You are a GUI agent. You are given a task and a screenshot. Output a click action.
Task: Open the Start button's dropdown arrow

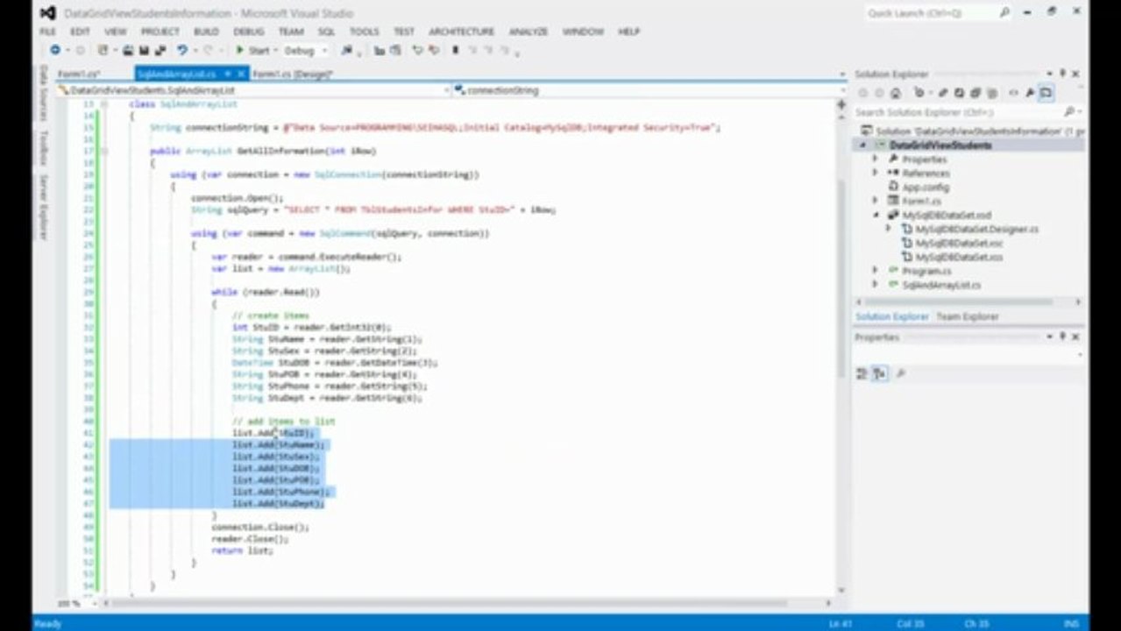[275, 51]
